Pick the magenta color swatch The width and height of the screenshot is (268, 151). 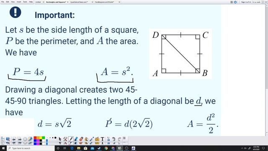pyautogui.click(x=38, y=141)
